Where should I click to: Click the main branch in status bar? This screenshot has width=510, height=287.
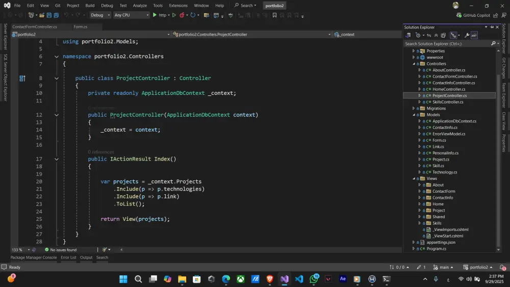click(x=444, y=267)
